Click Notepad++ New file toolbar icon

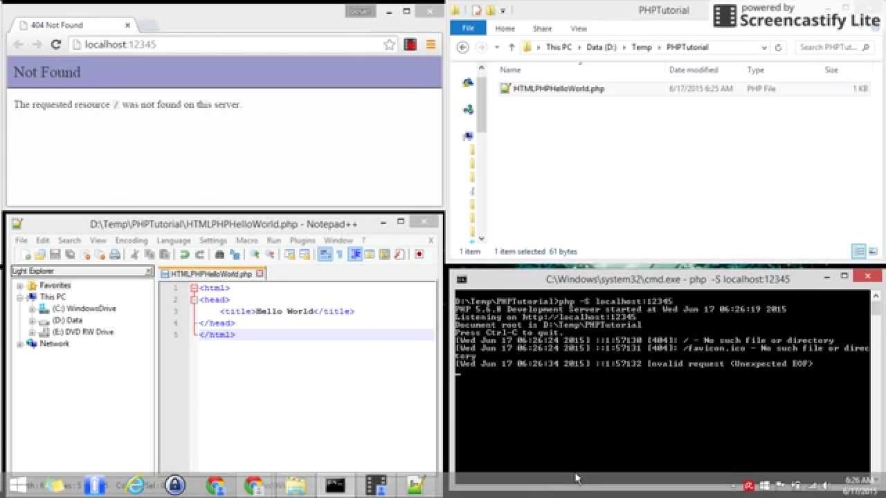coord(27,255)
